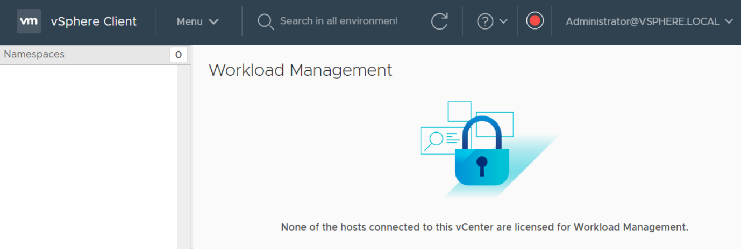Expand the Menu dropdown chevron
The height and width of the screenshot is (249, 741).
213,22
